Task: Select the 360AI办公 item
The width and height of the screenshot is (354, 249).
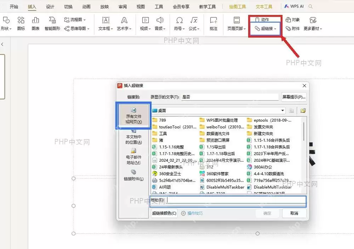Action: (259, 167)
